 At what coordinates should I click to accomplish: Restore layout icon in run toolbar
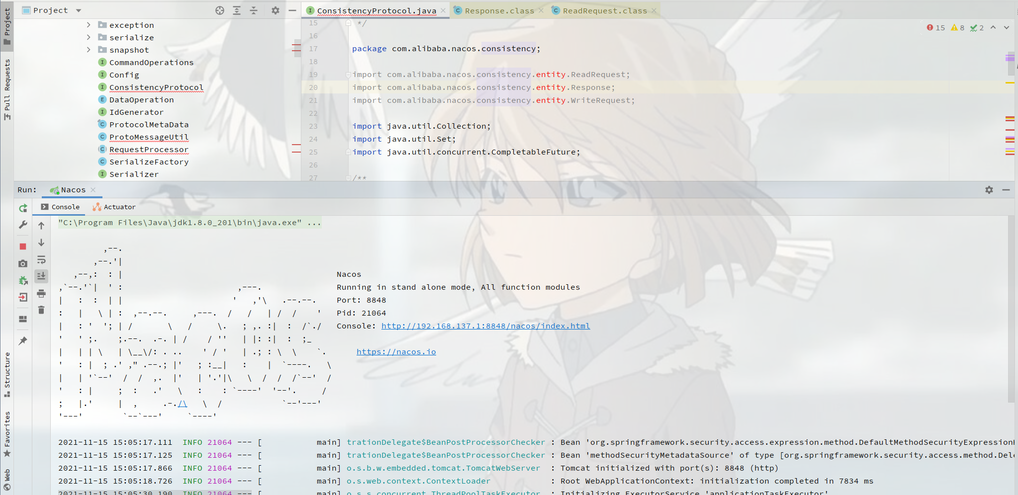click(23, 319)
